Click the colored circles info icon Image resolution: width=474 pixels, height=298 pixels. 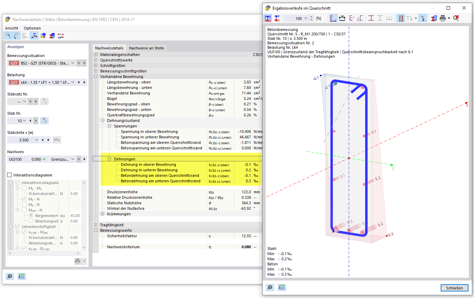click(x=43, y=35)
